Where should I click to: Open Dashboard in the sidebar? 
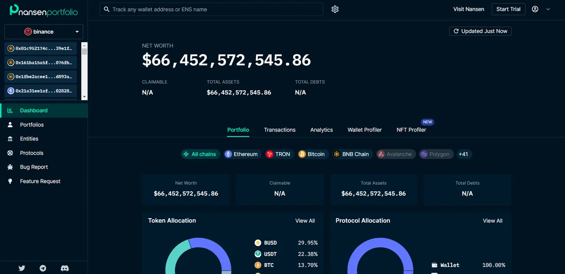tap(44, 111)
